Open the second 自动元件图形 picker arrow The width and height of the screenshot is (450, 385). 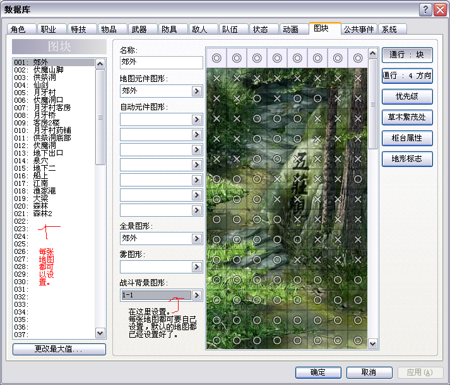(196, 135)
